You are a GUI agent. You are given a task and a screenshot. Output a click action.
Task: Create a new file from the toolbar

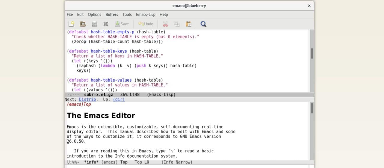point(71,24)
